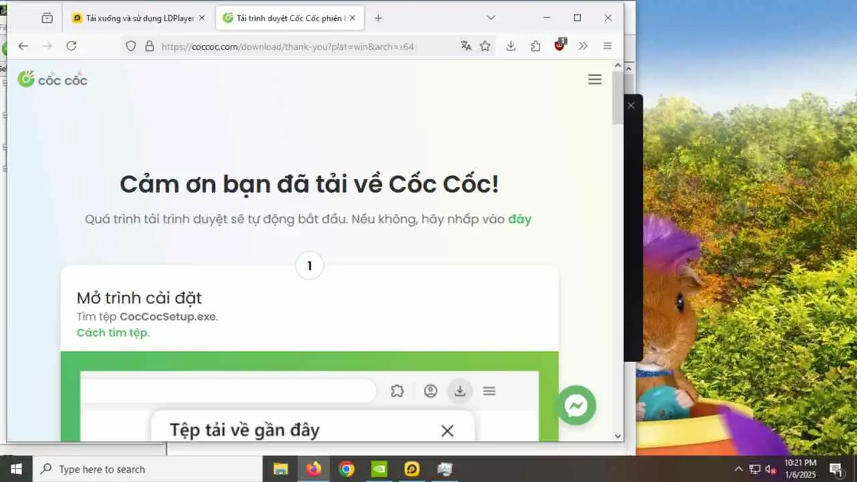This screenshot has width=857, height=482.
Task: Click the Firefox taskbar icon
Action: 313,469
